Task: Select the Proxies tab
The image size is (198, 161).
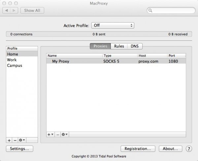Action: click(x=100, y=46)
